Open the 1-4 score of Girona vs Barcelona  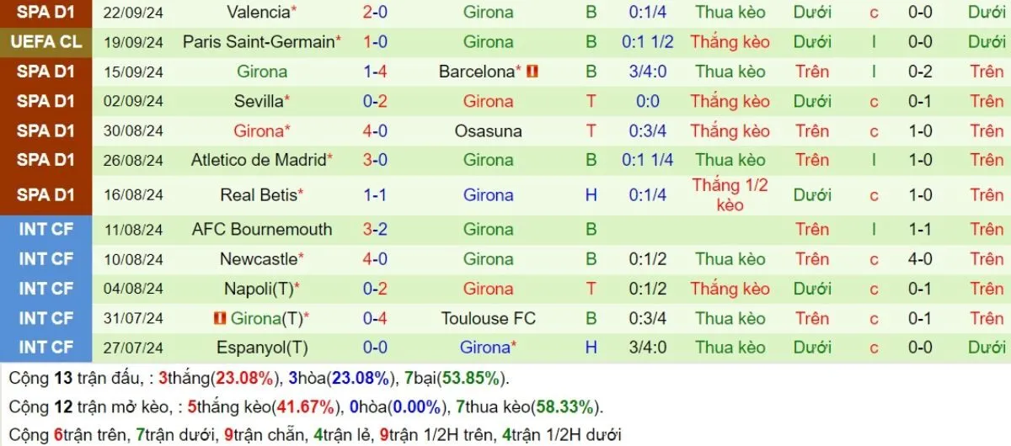pos(375,72)
